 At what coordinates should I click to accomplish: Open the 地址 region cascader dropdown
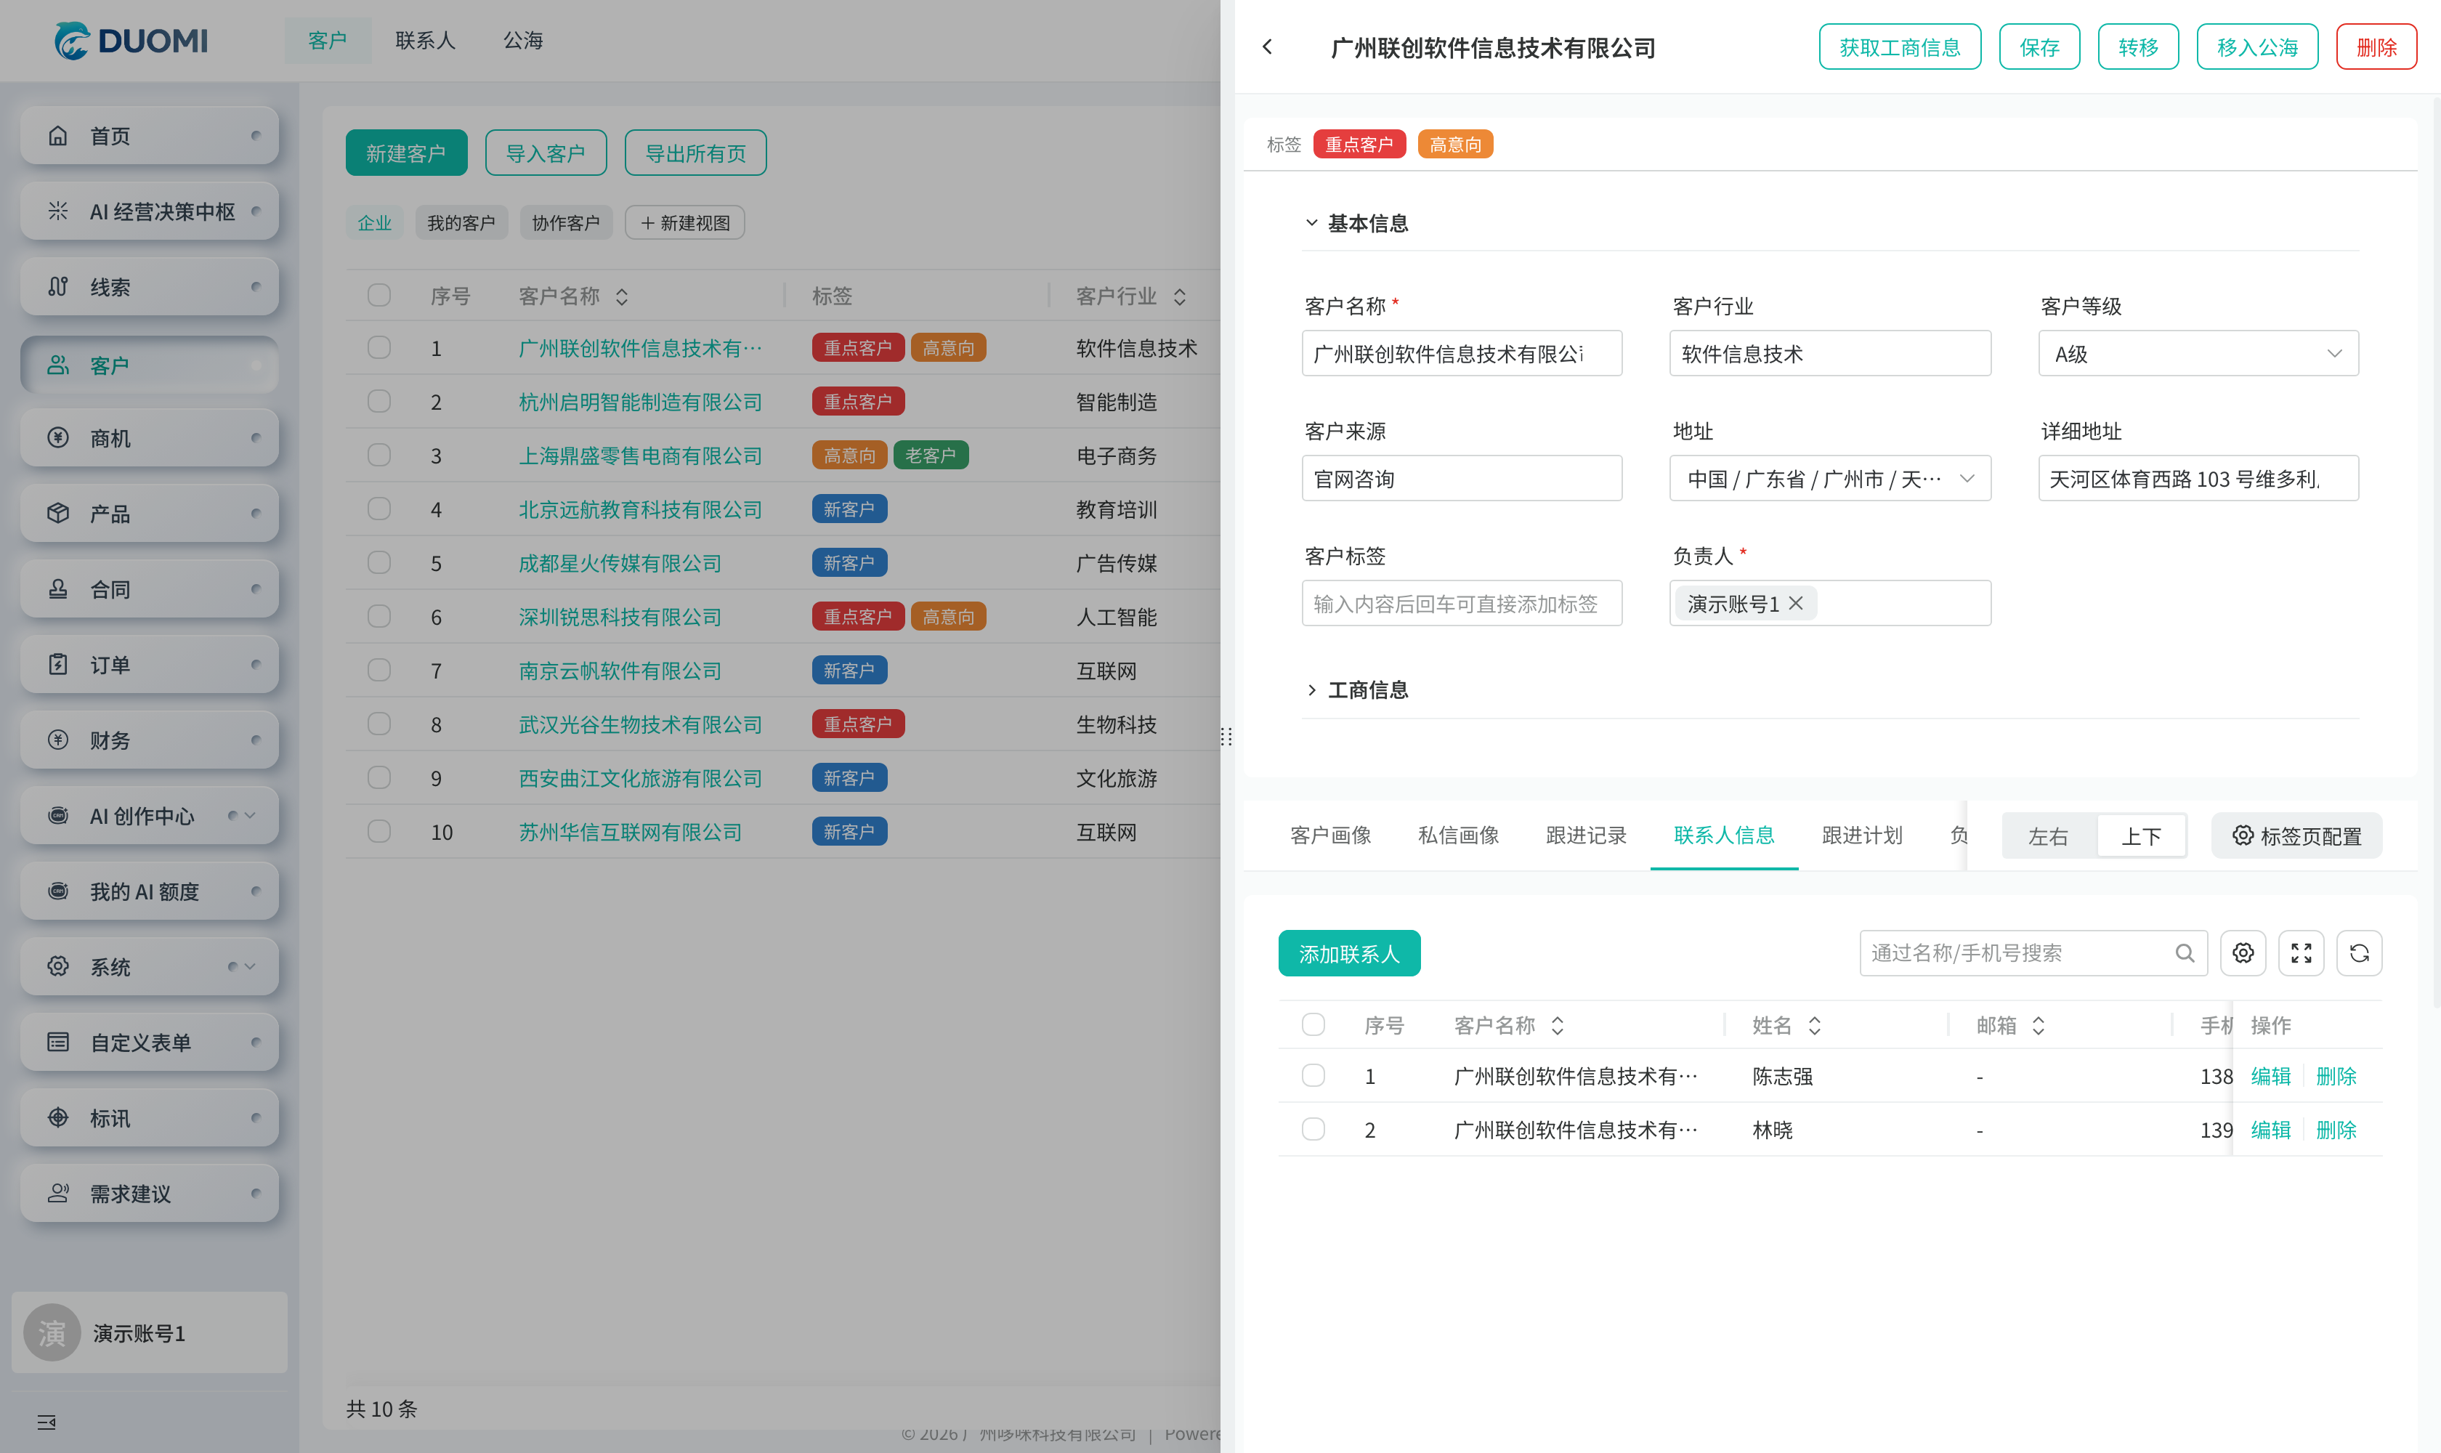(1830, 479)
